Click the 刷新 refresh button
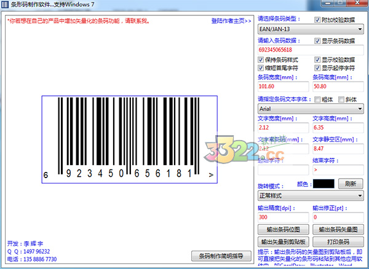This screenshot has width=369, height=269. point(351,184)
